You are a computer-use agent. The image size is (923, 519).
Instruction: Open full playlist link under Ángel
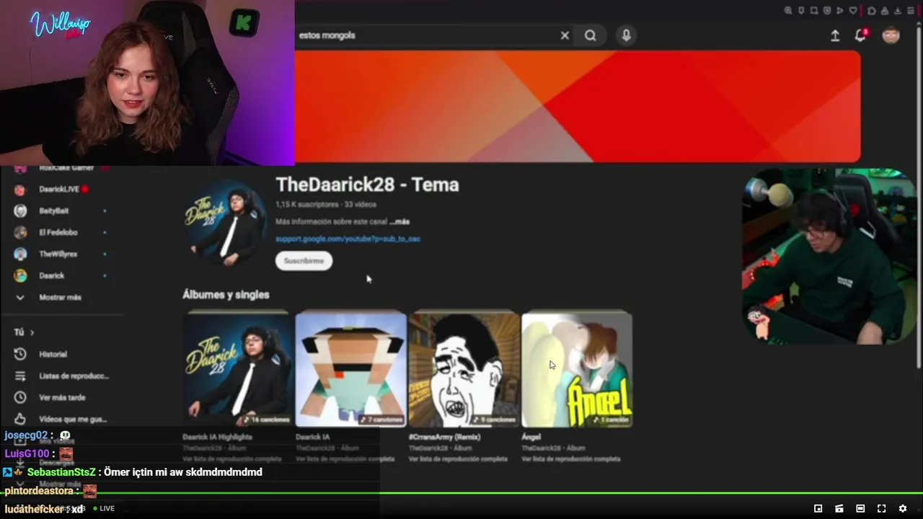coord(571,459)
